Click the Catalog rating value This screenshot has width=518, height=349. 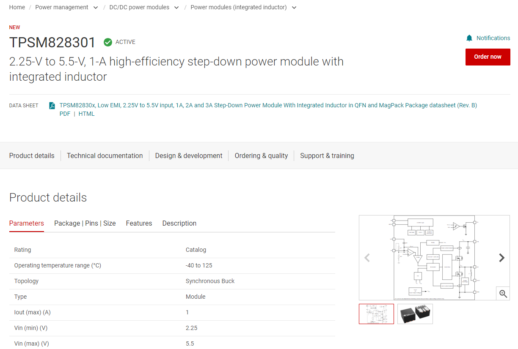(196, 250)
